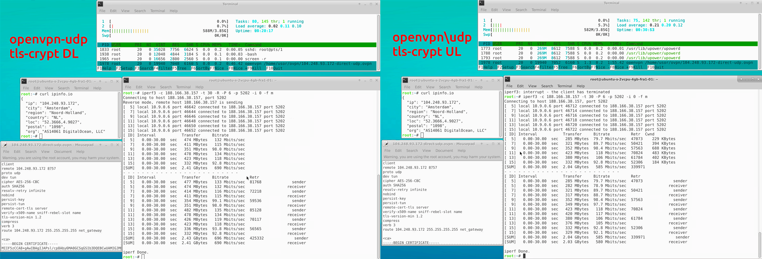The image size is (762, 259).
Task: Click the up-arrow button on the UL-side iperf3 window
Action: [741, 79]
